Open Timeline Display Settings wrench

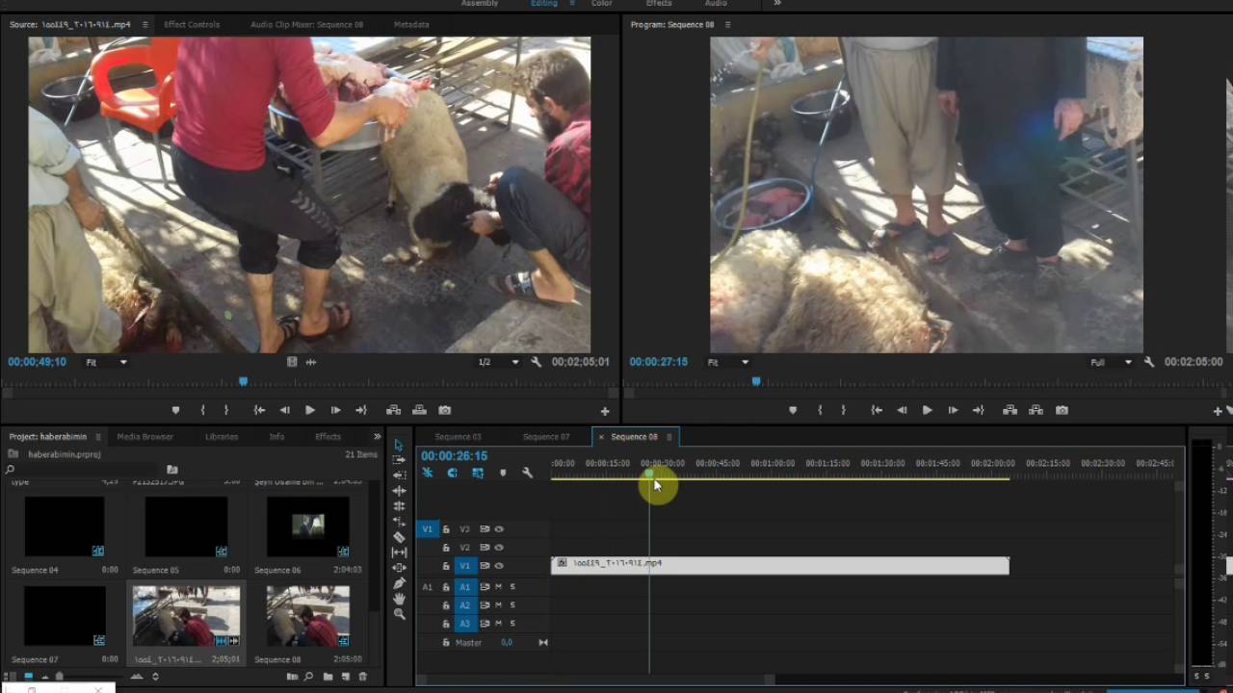coord(527,473)
